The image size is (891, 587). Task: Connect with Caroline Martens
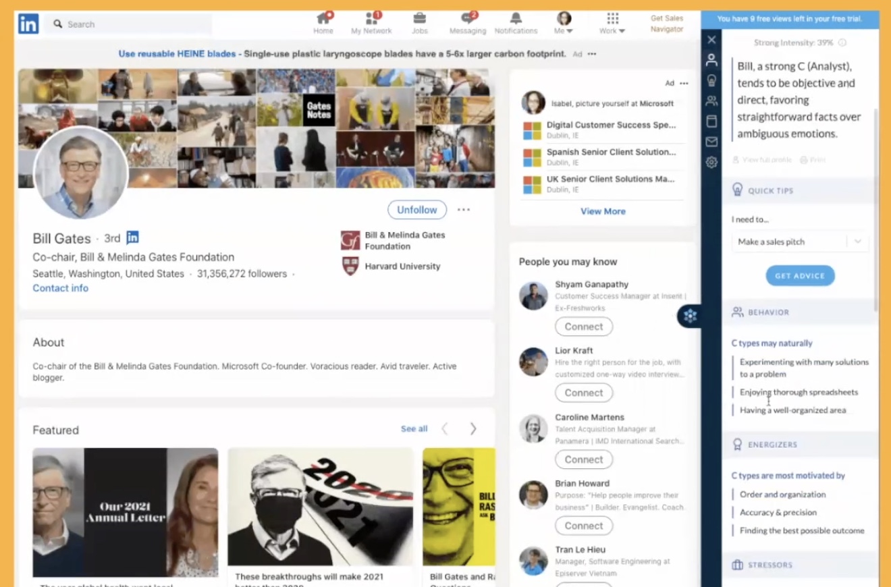[x=584, y=459]
